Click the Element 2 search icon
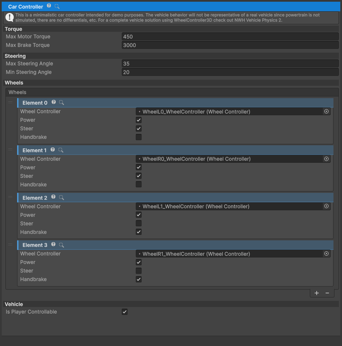Viewport: 342px width, 346px height. coord(62,198)
